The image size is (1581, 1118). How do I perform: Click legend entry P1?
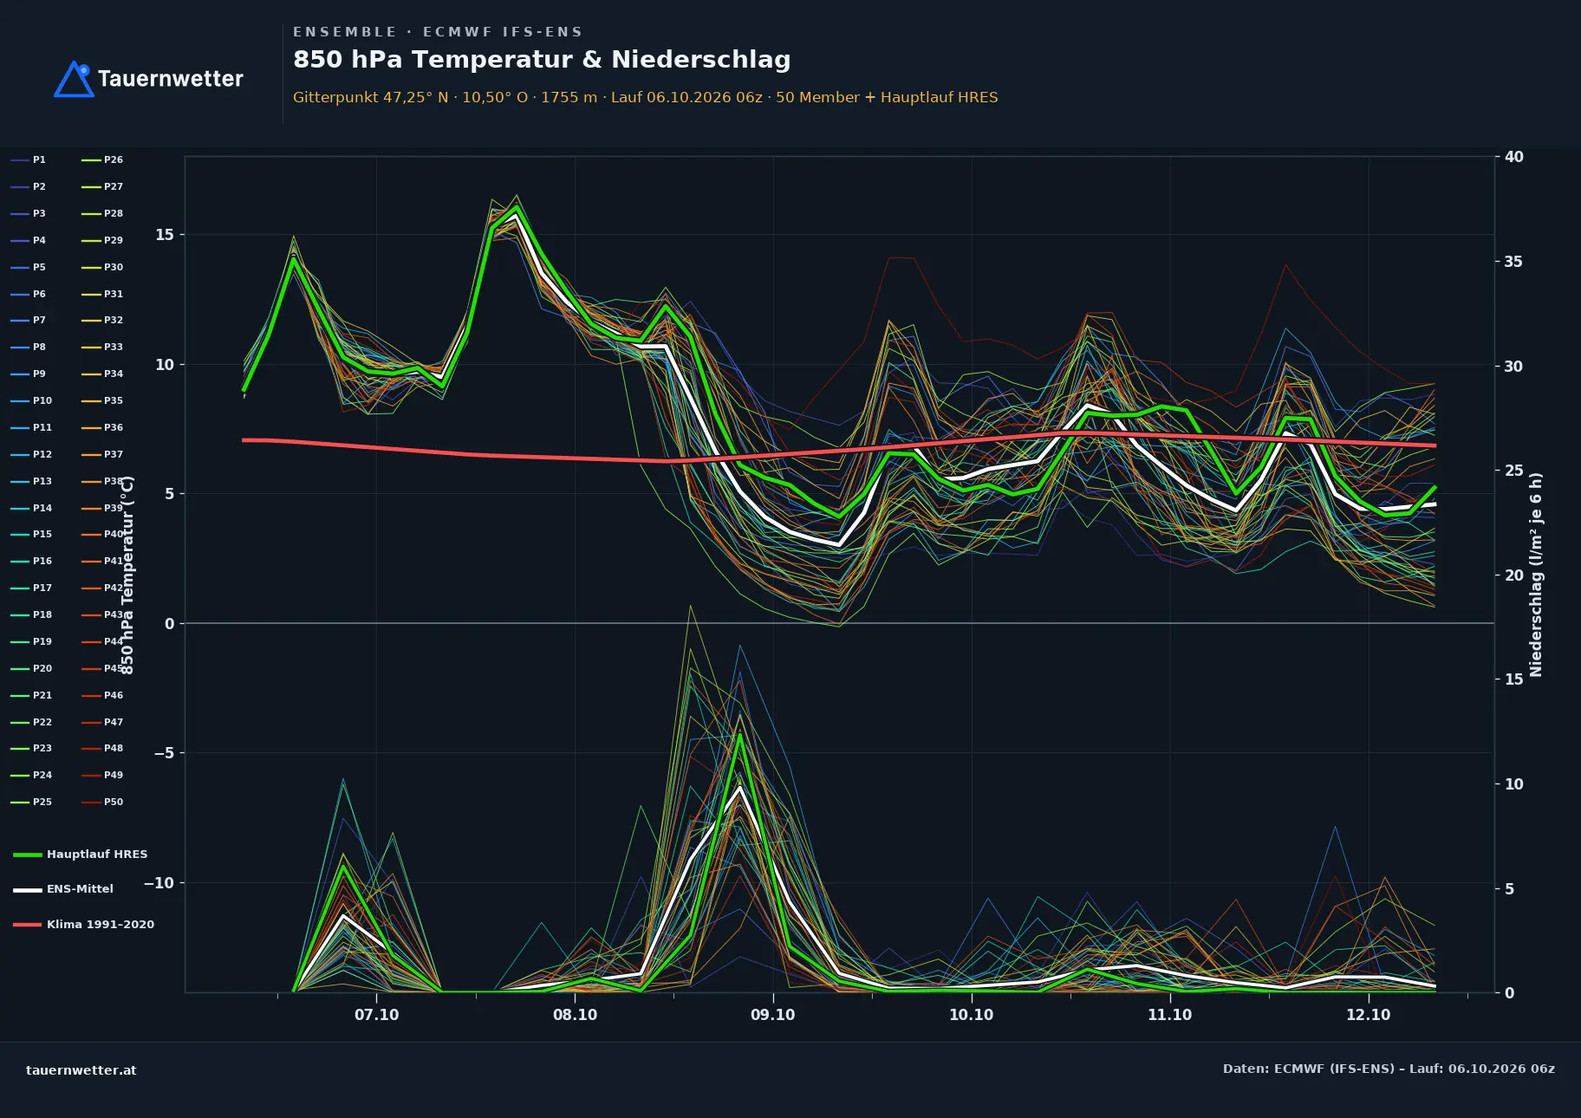[29, 160]
